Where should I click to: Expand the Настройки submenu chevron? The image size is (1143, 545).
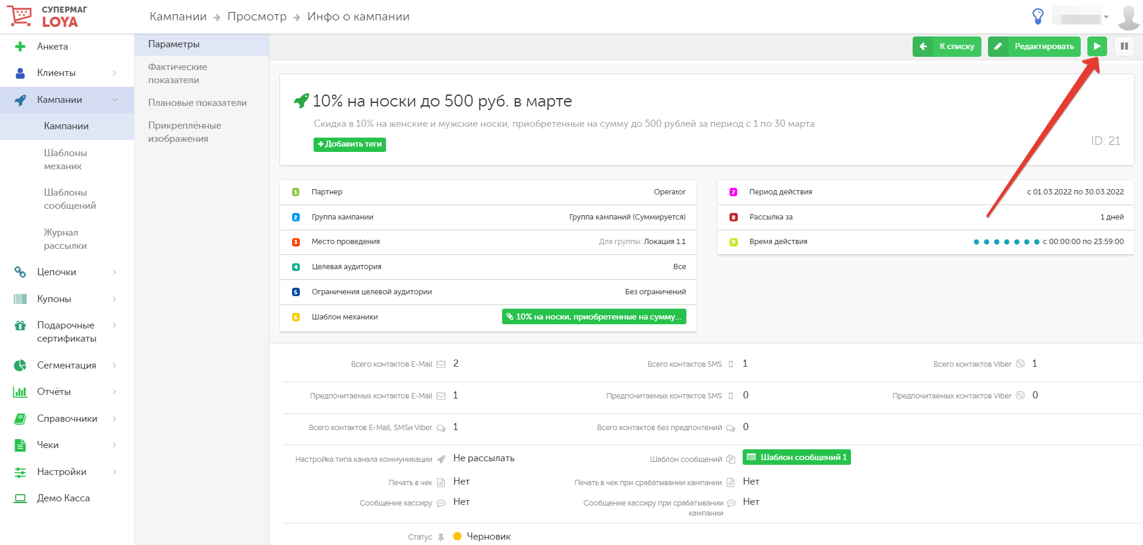pos(114,472)
